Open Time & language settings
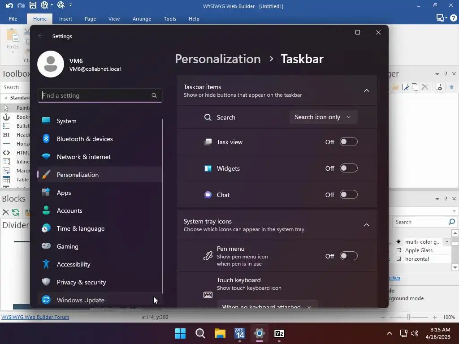 [100, 228]
